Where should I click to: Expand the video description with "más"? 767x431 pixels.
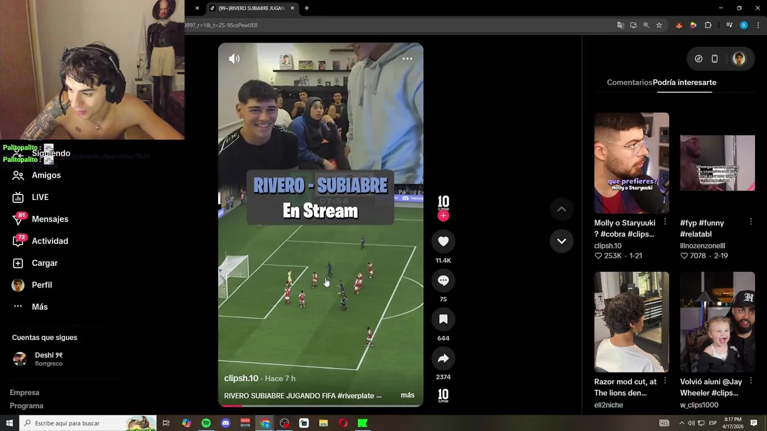click(407, 395)
